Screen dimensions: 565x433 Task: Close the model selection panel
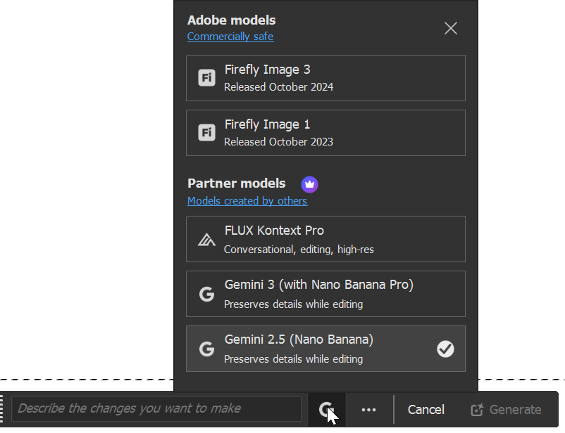coord(451,28)
